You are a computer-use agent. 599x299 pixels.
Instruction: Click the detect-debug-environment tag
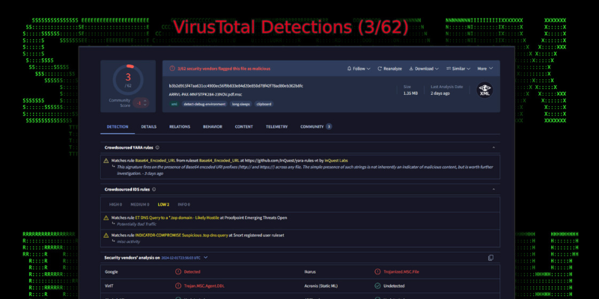(x=204, y=104)
